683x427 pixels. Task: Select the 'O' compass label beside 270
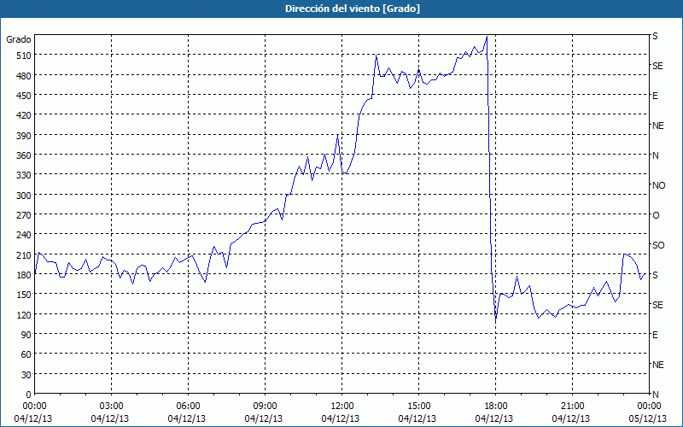click(656, 215)
